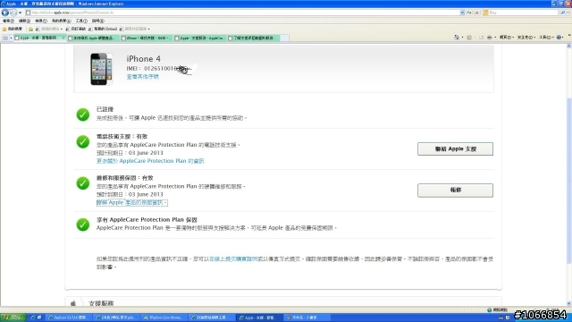Click the green check beside AppleCare Protection Plan
572x322 pixels.
tap(83, 225)
